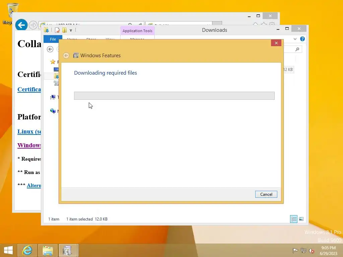
Task: Open a new Internet Explorer tab
Action: (217, 23)
